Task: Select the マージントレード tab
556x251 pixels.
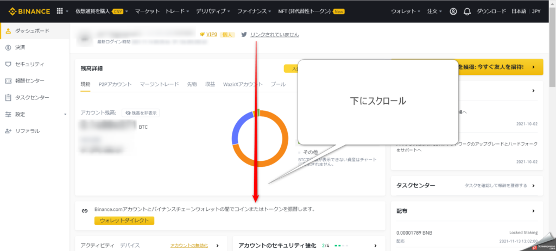Action: coord(159,85)
